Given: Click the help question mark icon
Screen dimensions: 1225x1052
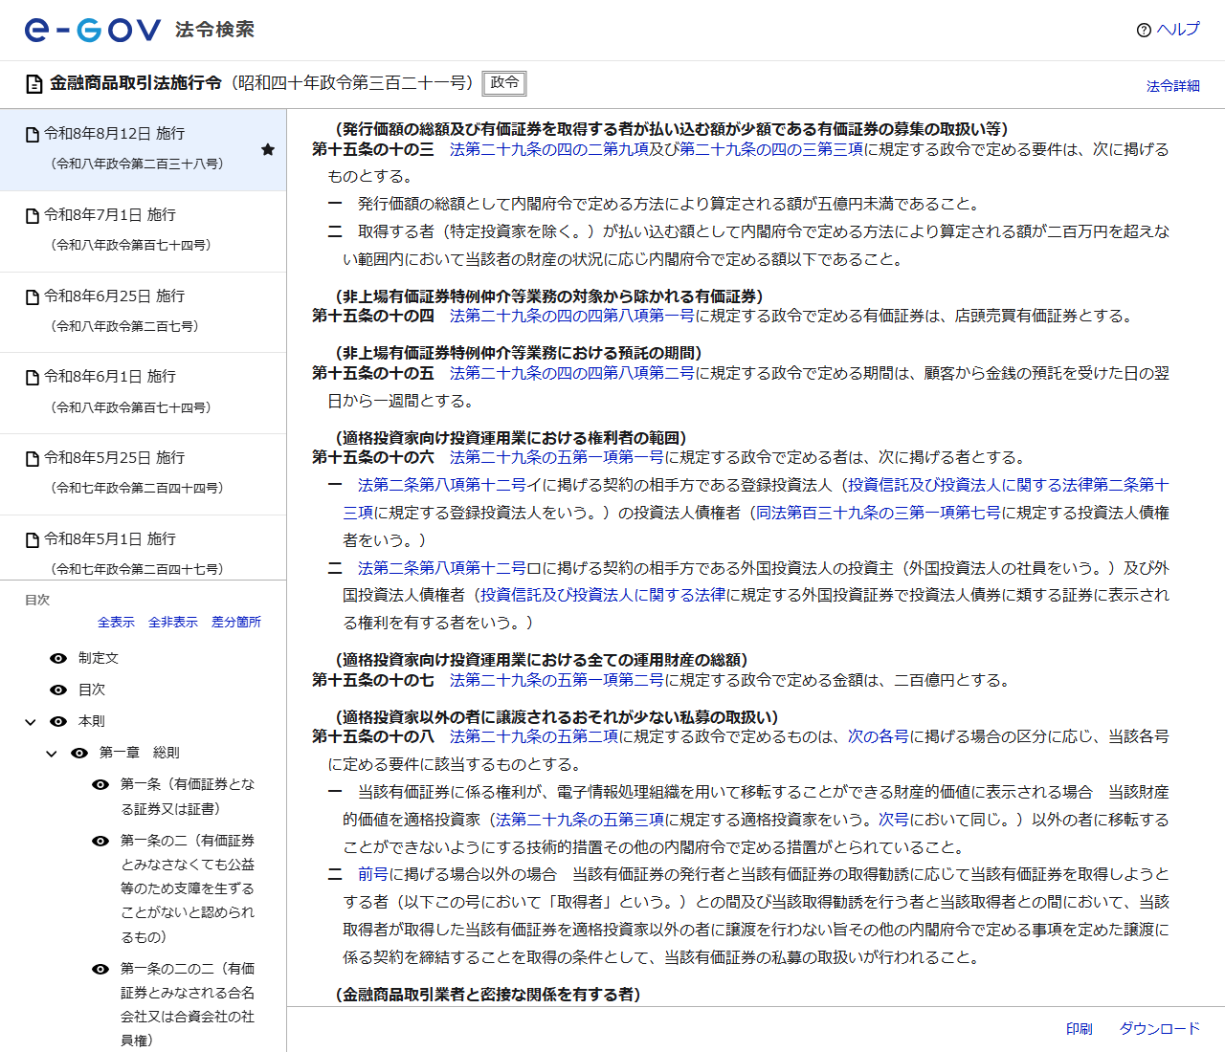Looking at the screenshot, I should (x=1144, y=30).
